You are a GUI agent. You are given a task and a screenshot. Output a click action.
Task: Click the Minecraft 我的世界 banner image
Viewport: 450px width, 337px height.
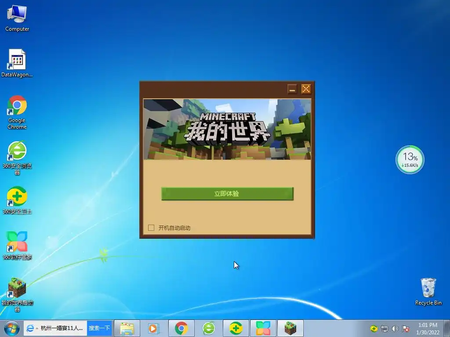click(227, 129)
